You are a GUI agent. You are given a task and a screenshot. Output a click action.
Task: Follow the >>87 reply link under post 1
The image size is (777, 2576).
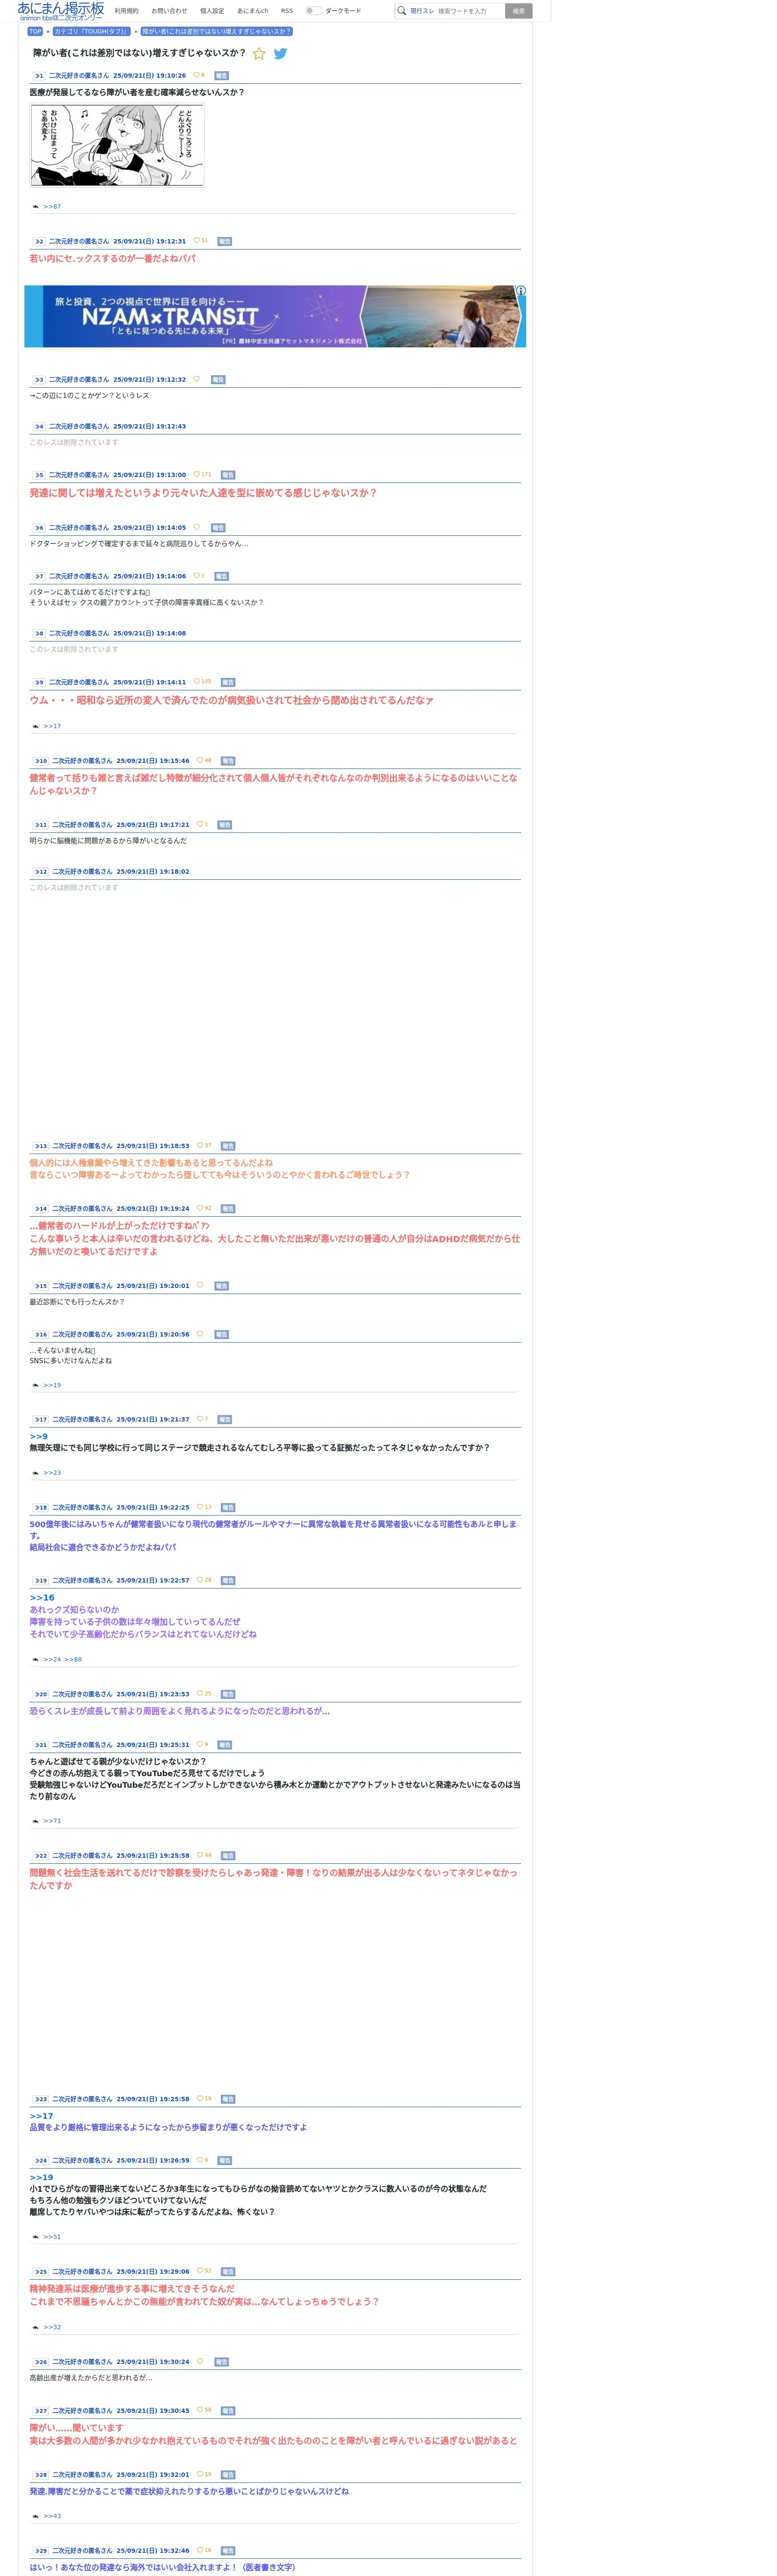(52, 207)
